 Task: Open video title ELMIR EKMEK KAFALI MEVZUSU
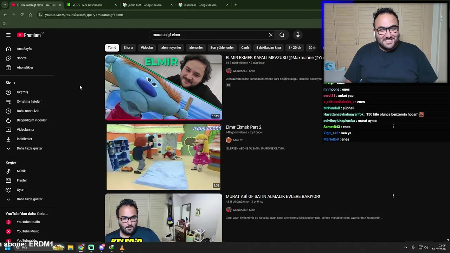274,58
